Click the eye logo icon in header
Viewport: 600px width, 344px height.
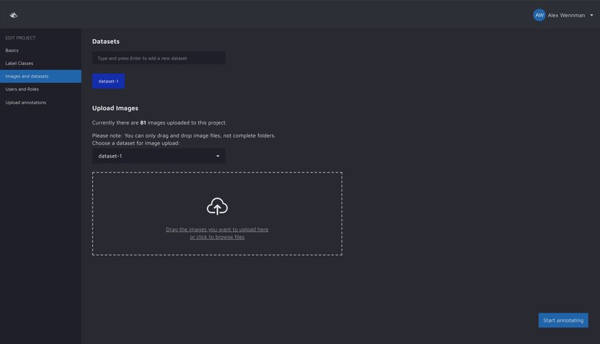[x=13, y=15]
